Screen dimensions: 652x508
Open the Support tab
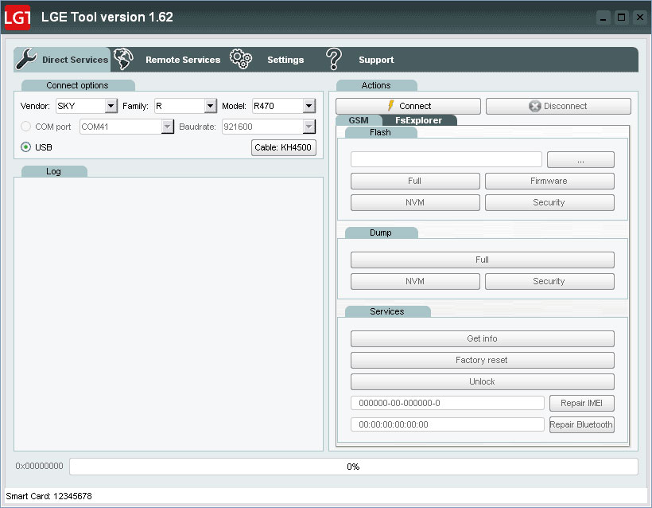pos(359,60)
